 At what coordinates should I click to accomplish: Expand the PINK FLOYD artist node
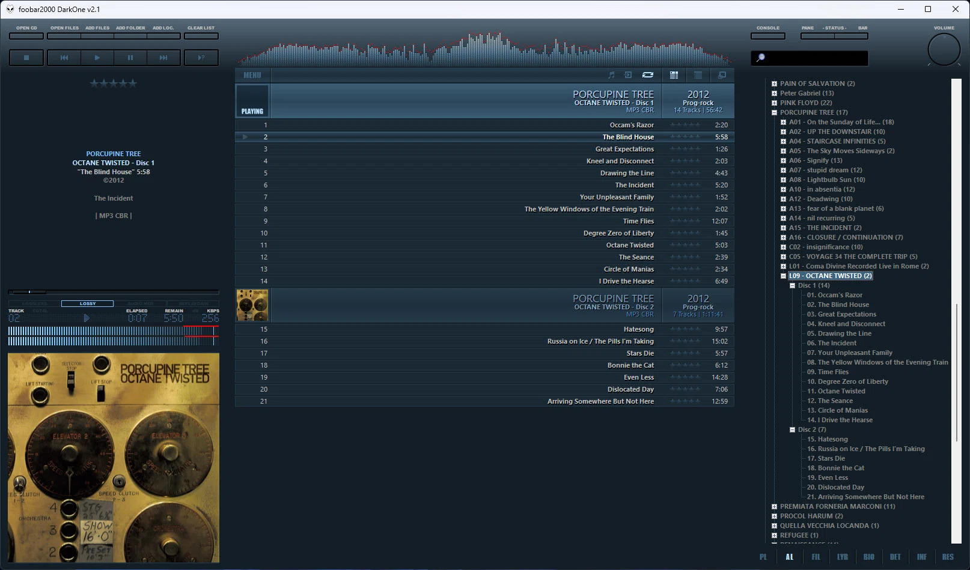pyautogui.click(x=775, y=103)
